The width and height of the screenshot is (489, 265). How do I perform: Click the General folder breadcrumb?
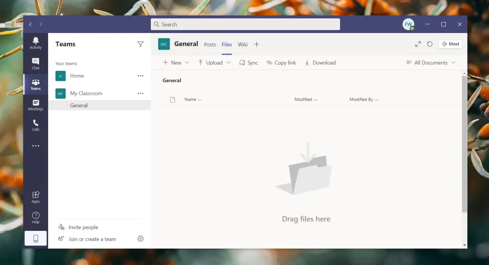(172, 80)
